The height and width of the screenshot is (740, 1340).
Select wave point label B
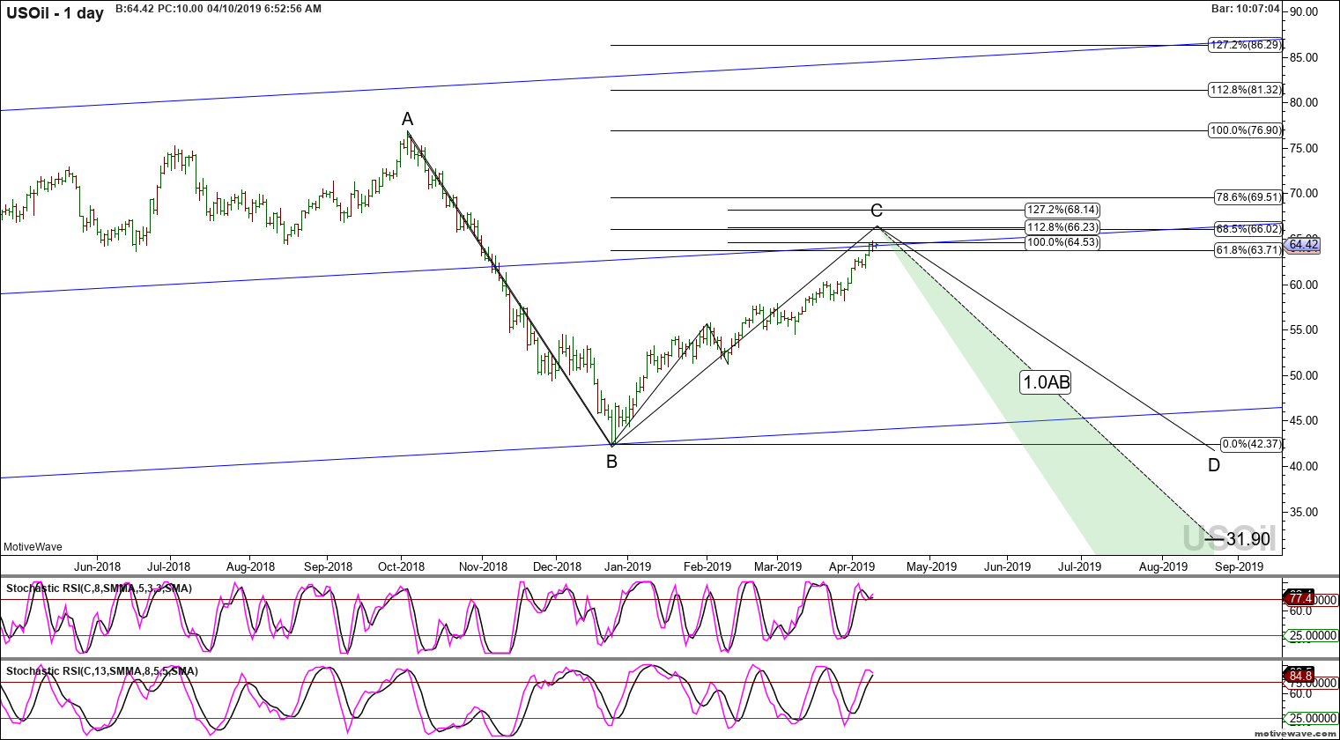[x=611, y=462]
